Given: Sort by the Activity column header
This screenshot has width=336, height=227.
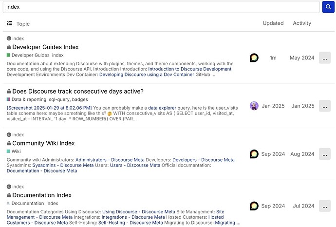Looking at the screenshot, I should [302, 23].
